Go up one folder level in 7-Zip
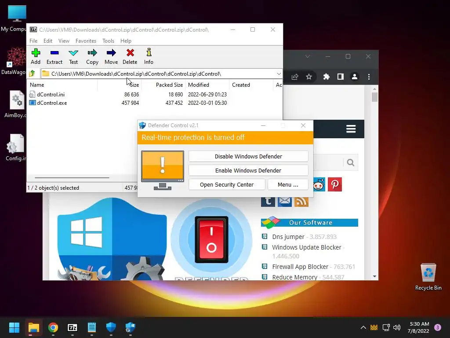450x338 pixels. click(x=32, y=73)
